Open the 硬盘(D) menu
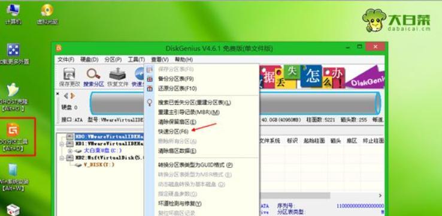 (89, 59)
